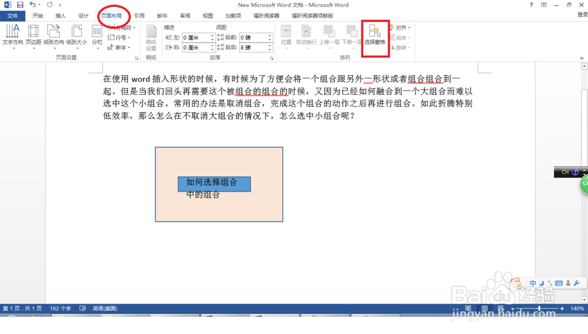The image size is (588, 334).
Task: Open Customize Quick Access Toolbar dropdown
Action: point(60,5)
